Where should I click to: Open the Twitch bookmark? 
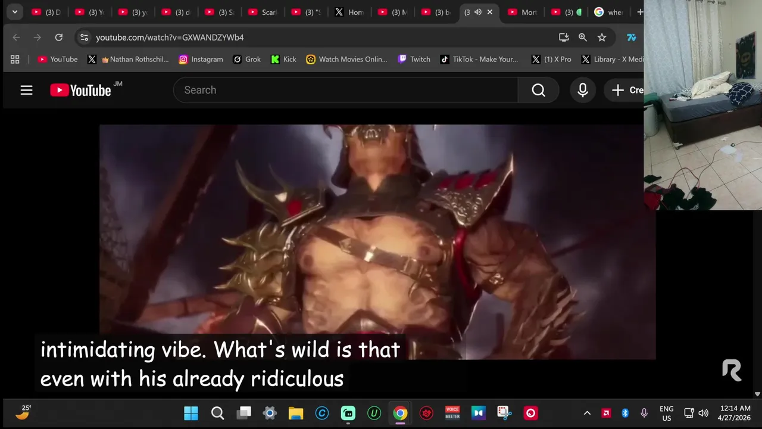point(414,59)
